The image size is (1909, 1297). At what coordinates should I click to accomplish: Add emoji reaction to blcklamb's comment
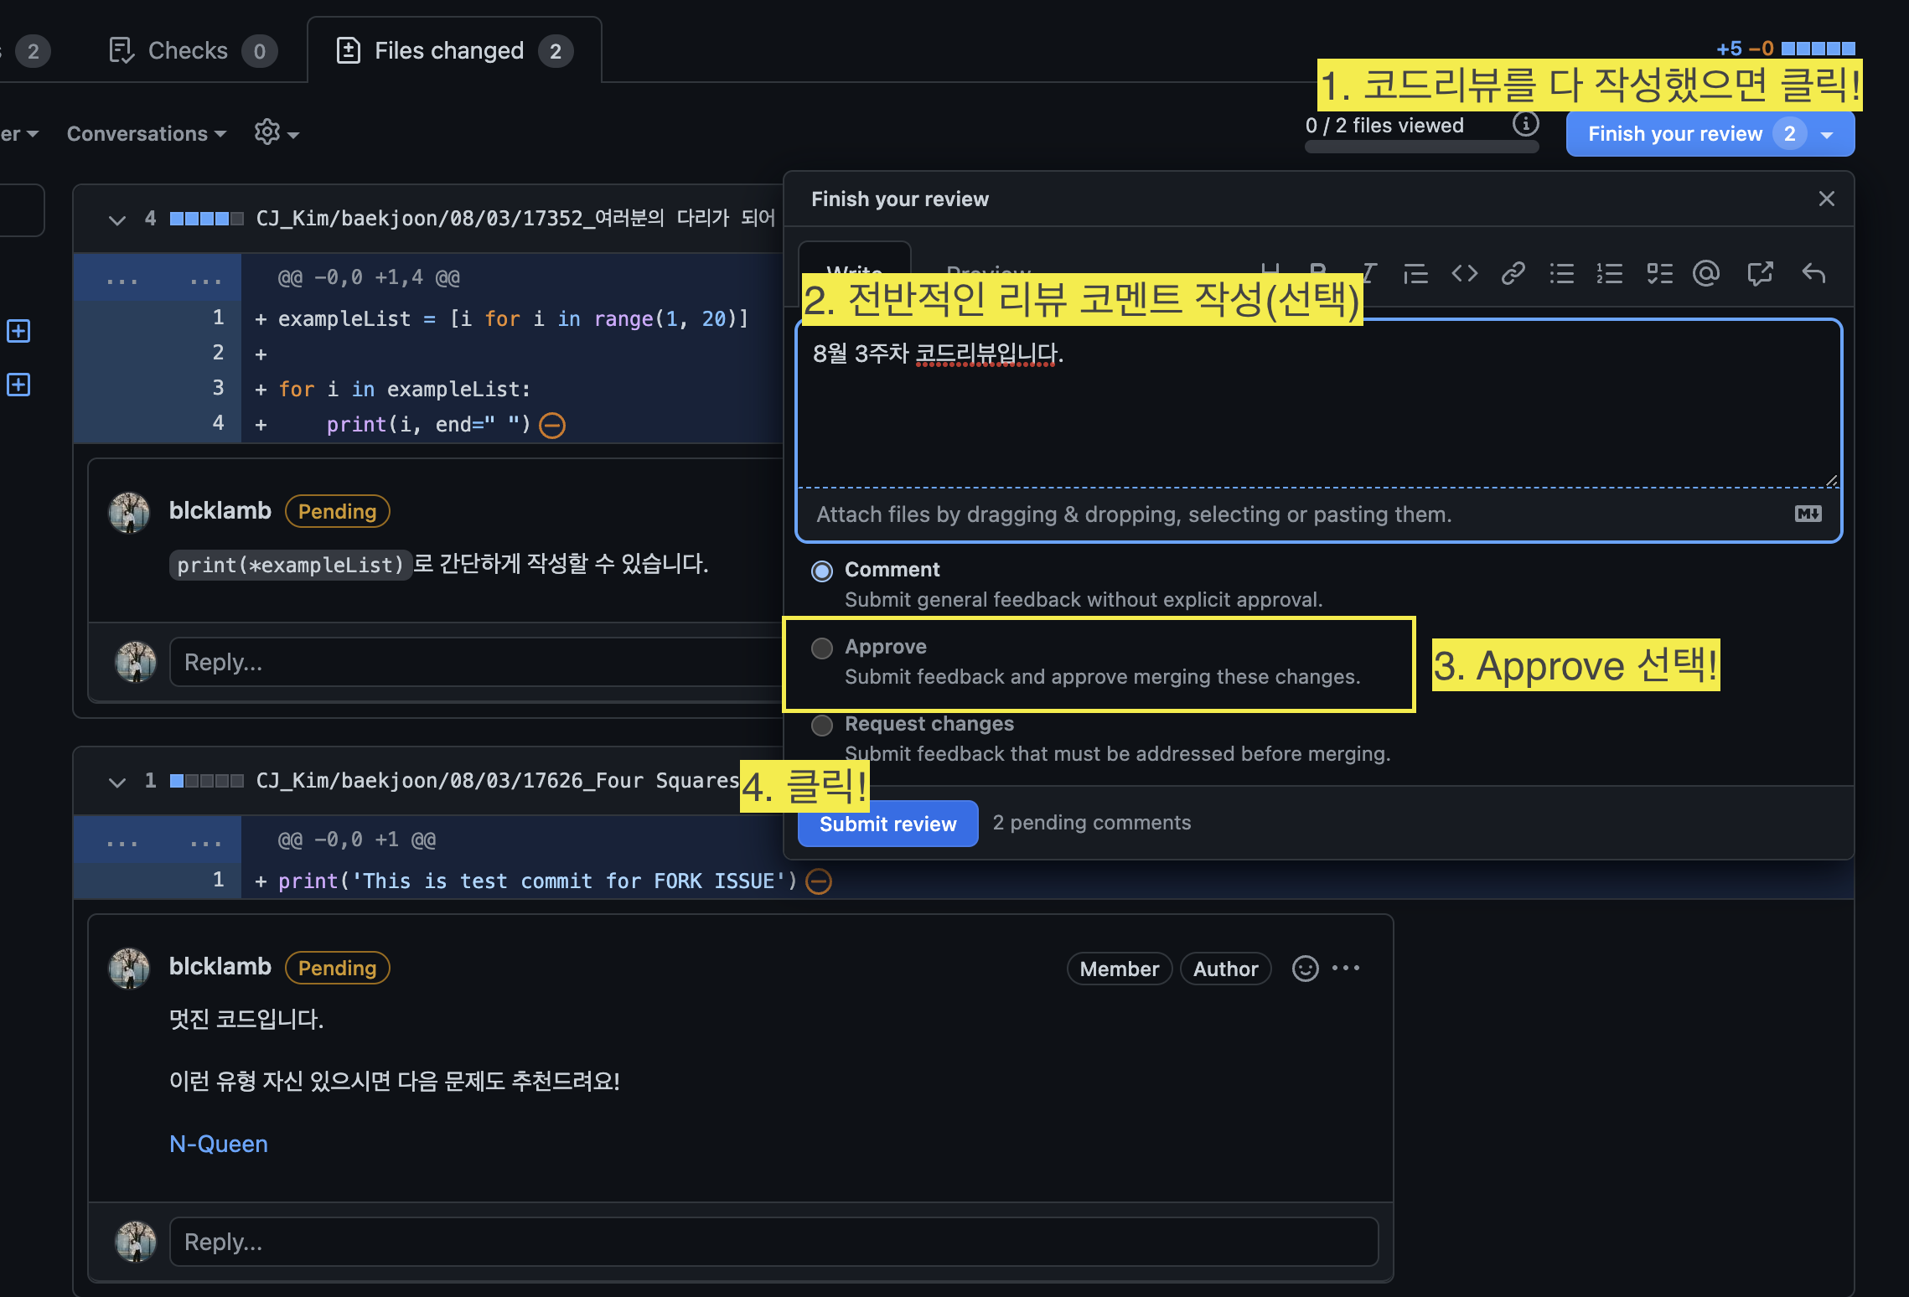click(x=1305, y=969)
